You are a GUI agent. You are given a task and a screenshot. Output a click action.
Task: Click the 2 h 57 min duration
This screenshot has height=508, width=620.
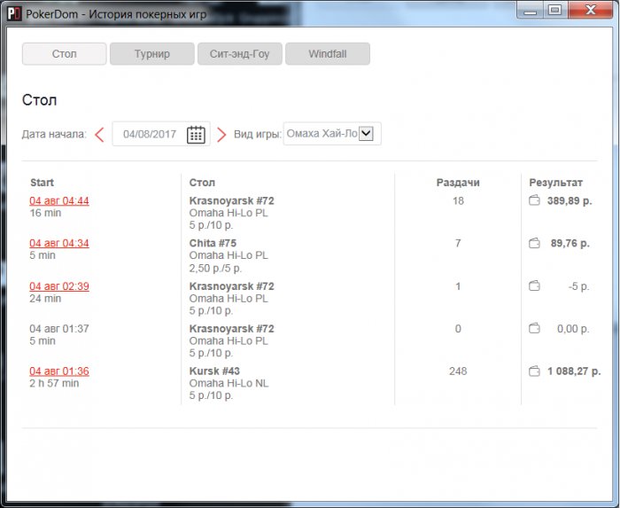(x=54, y=383)
